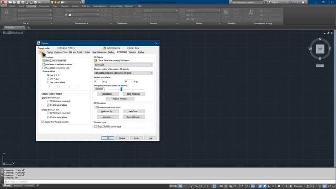The height and width of the screenshot is (189, 336).
Task: Open the Profiles tab in Options
Action: [x=141, y=52]
